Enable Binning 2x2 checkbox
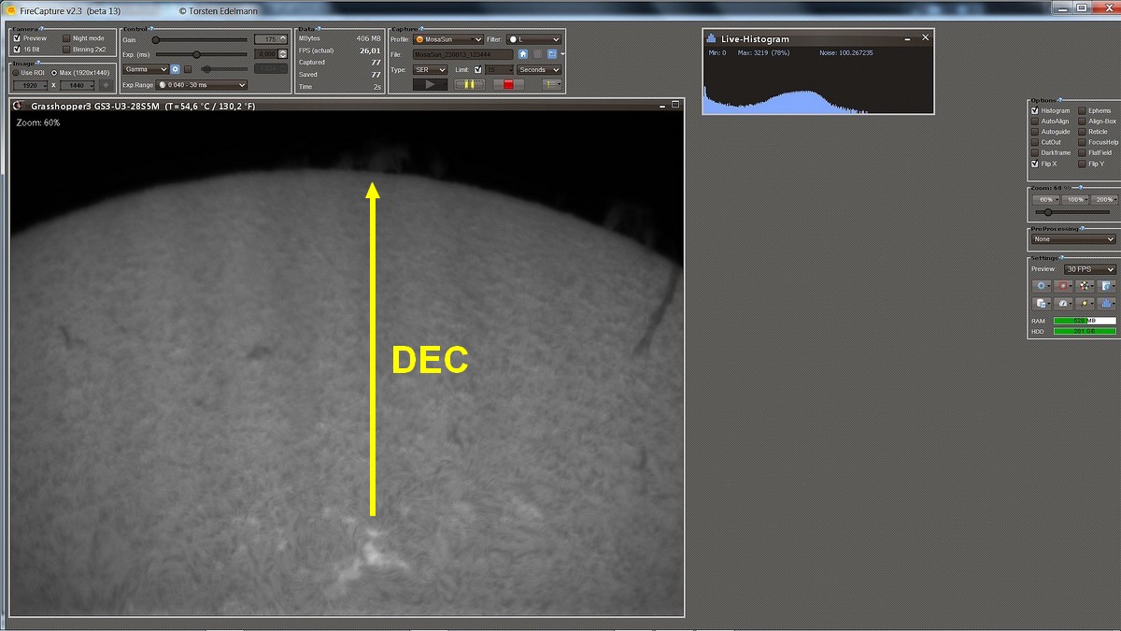This screenshot has width=1121, height=631. click(x=66, y=49)
